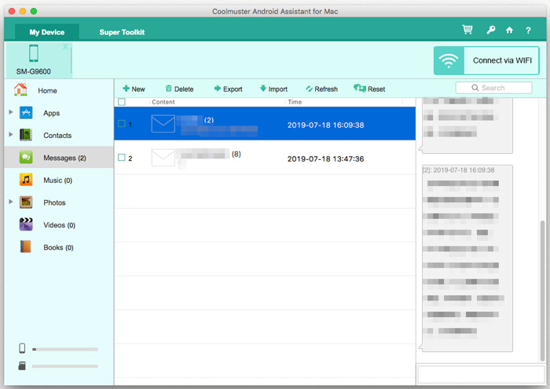Click the envelope icon in message row 2

163,158
